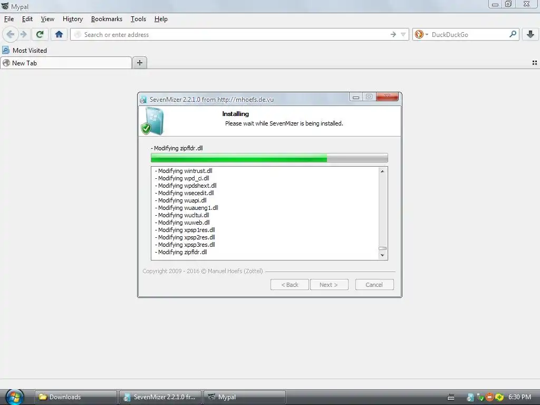
Task: Show the list of all tabs
Action: click(x=535, y=63)
